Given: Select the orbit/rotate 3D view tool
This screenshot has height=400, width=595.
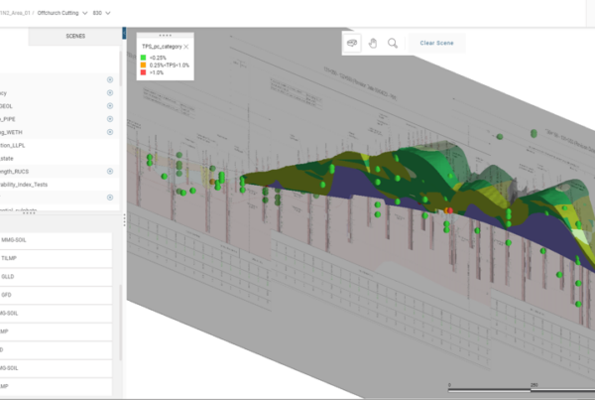Looking at the screenshot, I should click(351, 43).
